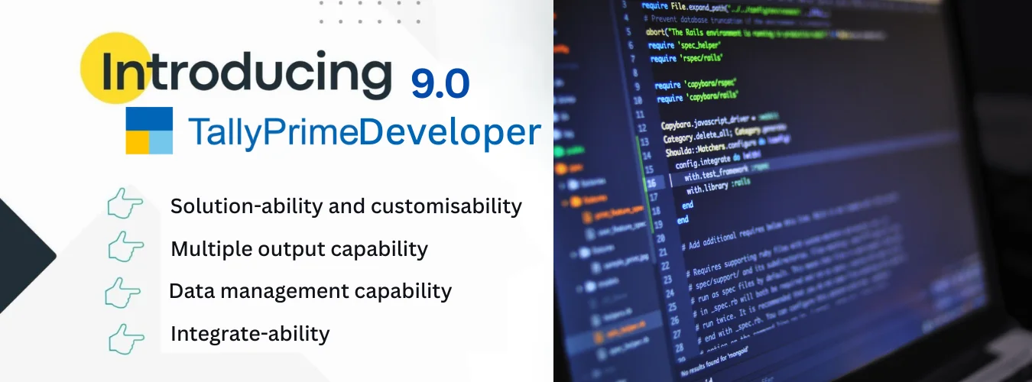Click the 'TallyPrimeDeveloper' title text
The image size is (1032, 382).
click(364, 132)
